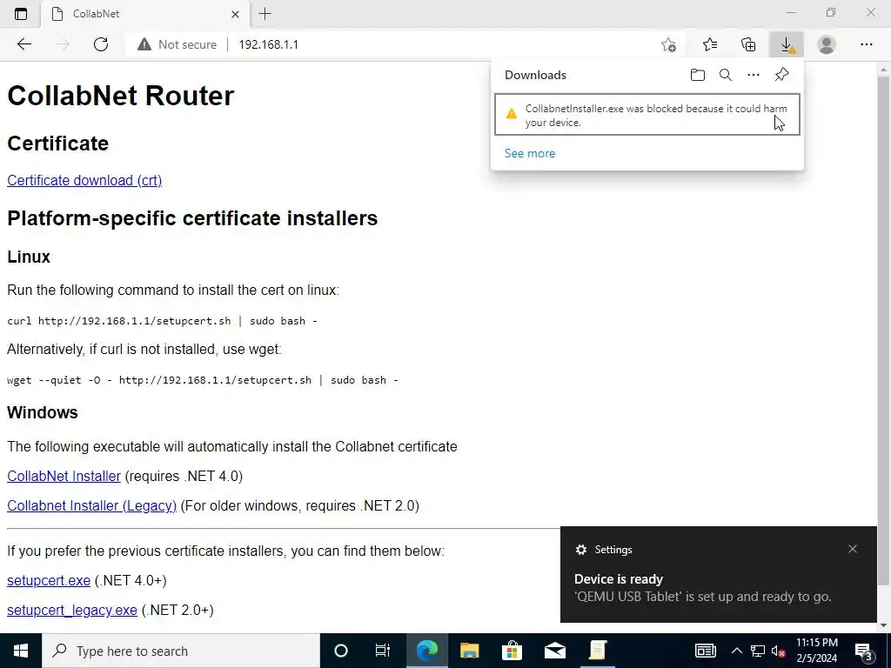Open the tab actions menu icon

point(21,14)
